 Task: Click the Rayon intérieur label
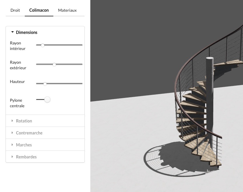click(x=17, y=46)
